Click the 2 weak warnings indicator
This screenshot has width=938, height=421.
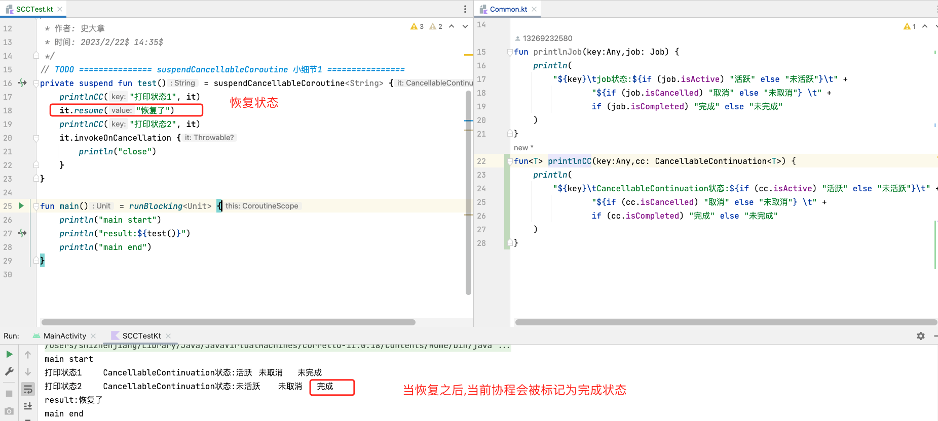click(x=436, y=26)
